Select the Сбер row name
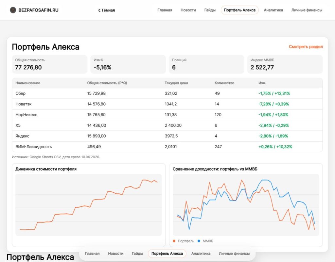335x262 pixels. [x=21, y=93]
